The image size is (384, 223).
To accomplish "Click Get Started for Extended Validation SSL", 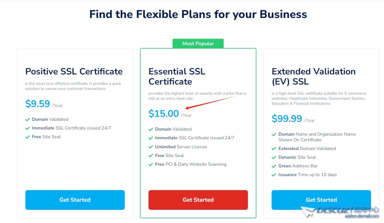I will (x=321, y=200).
